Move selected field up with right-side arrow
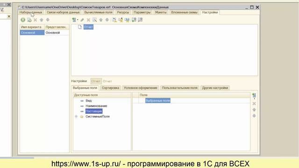This screenshot has width=299, height=168. tap(254, 110)
